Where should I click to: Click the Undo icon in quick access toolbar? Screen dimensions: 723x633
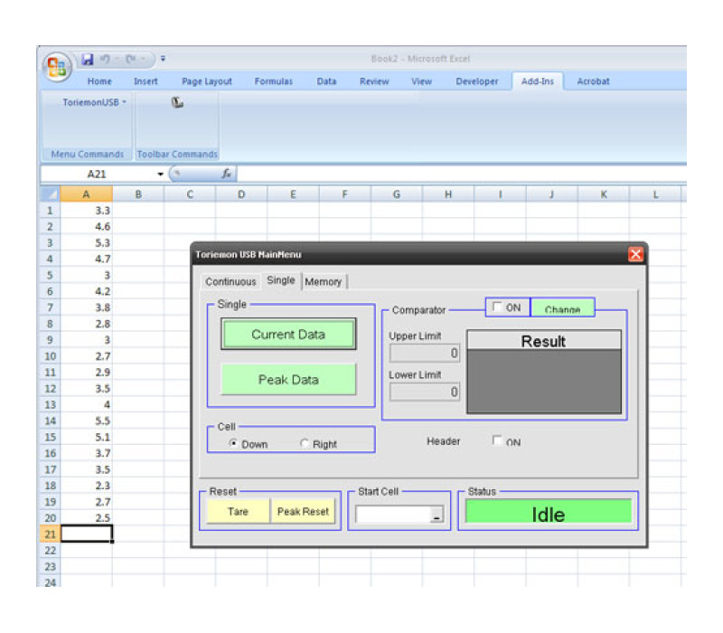click(x=105, y=59)
